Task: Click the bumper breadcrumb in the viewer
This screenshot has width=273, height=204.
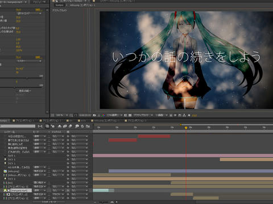Action: [x=59, y=5]
